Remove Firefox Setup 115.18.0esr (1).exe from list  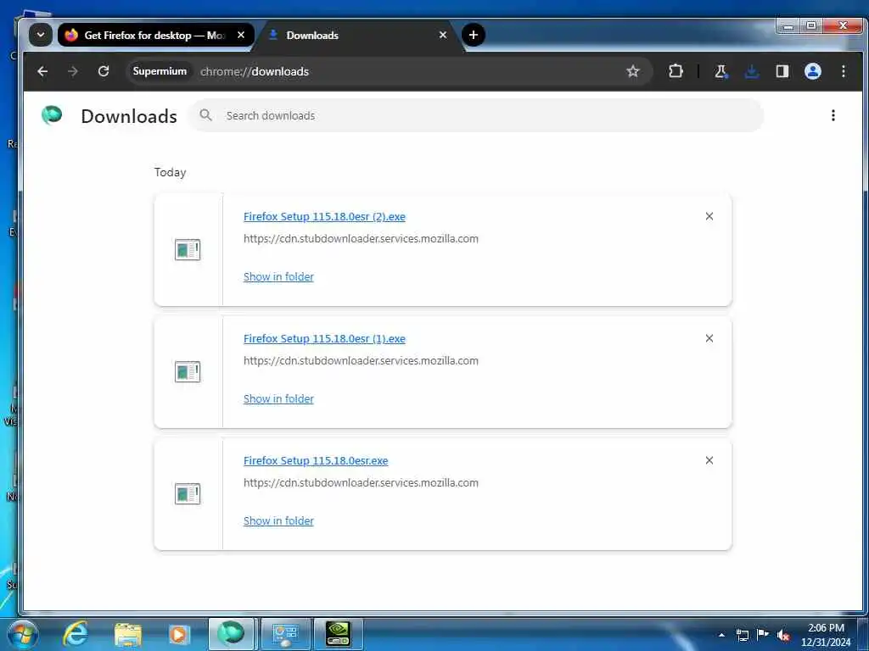coord(709,338)
